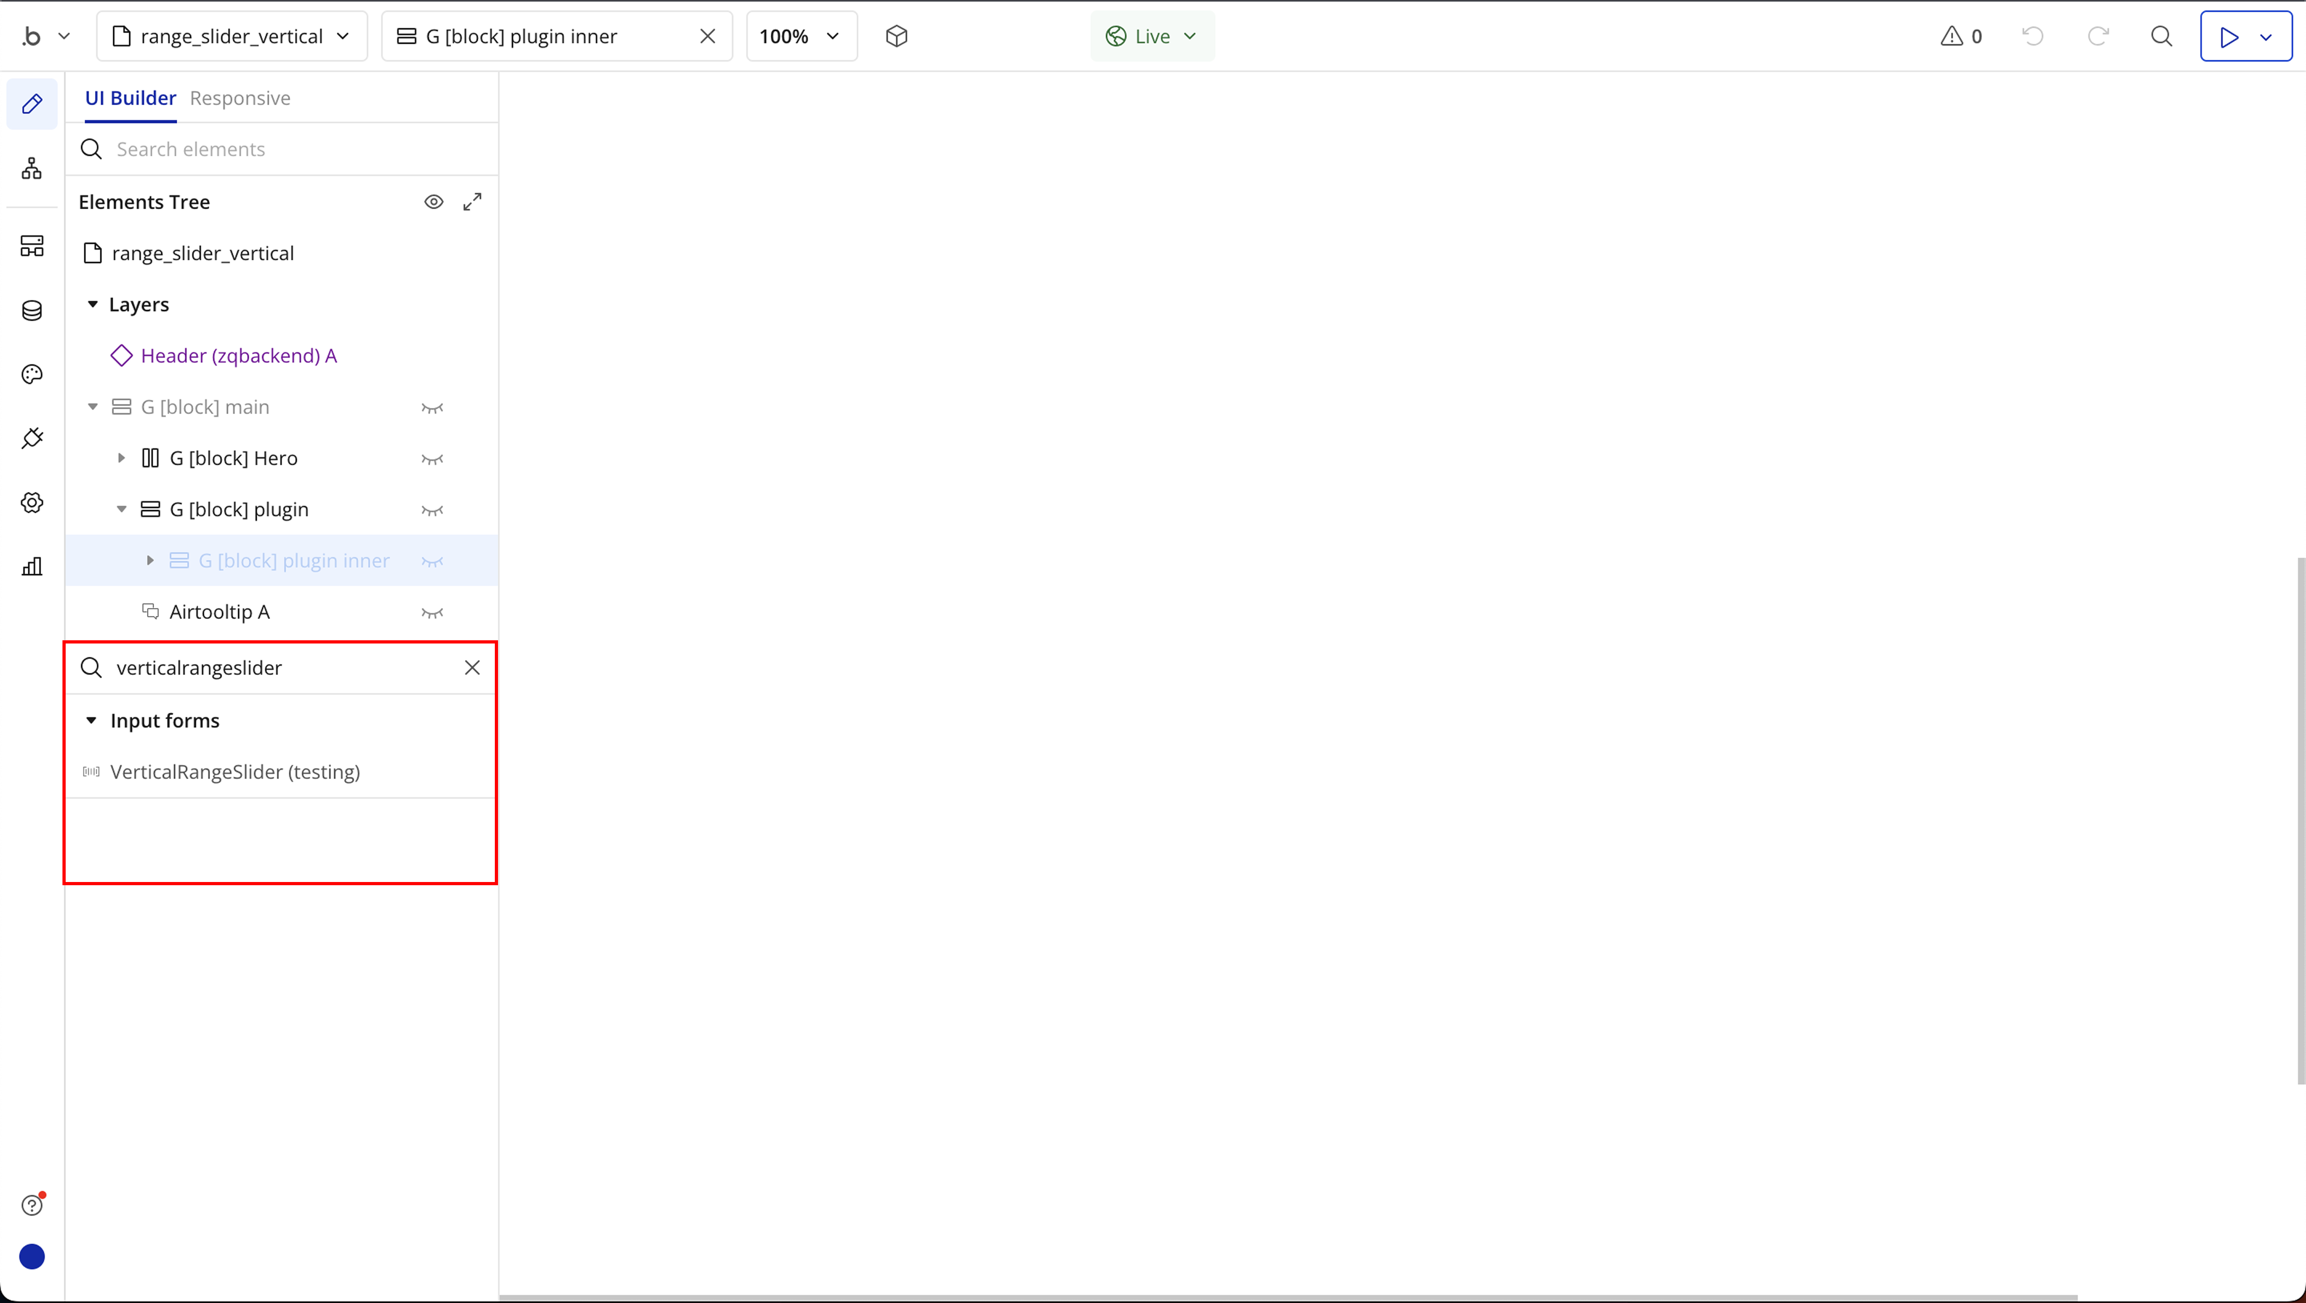Open the Workflow tab icon in sidebar
Screen dimensions: 2306x1303
(x=32, y=168)
